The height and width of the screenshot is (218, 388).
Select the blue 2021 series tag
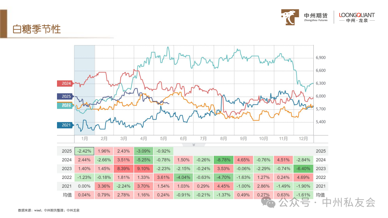pos(65,125)
